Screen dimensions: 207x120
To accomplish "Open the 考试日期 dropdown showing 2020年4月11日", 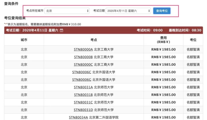I will tap(128, 11).
